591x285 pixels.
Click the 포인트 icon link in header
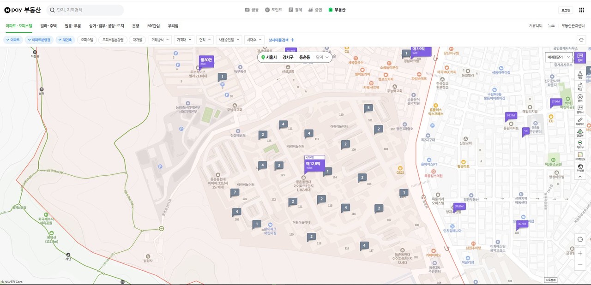[x=273, y=10]
